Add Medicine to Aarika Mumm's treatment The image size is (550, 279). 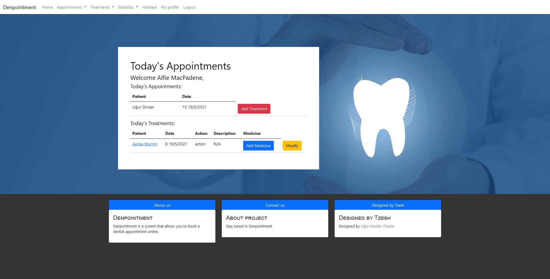[258, 146]
